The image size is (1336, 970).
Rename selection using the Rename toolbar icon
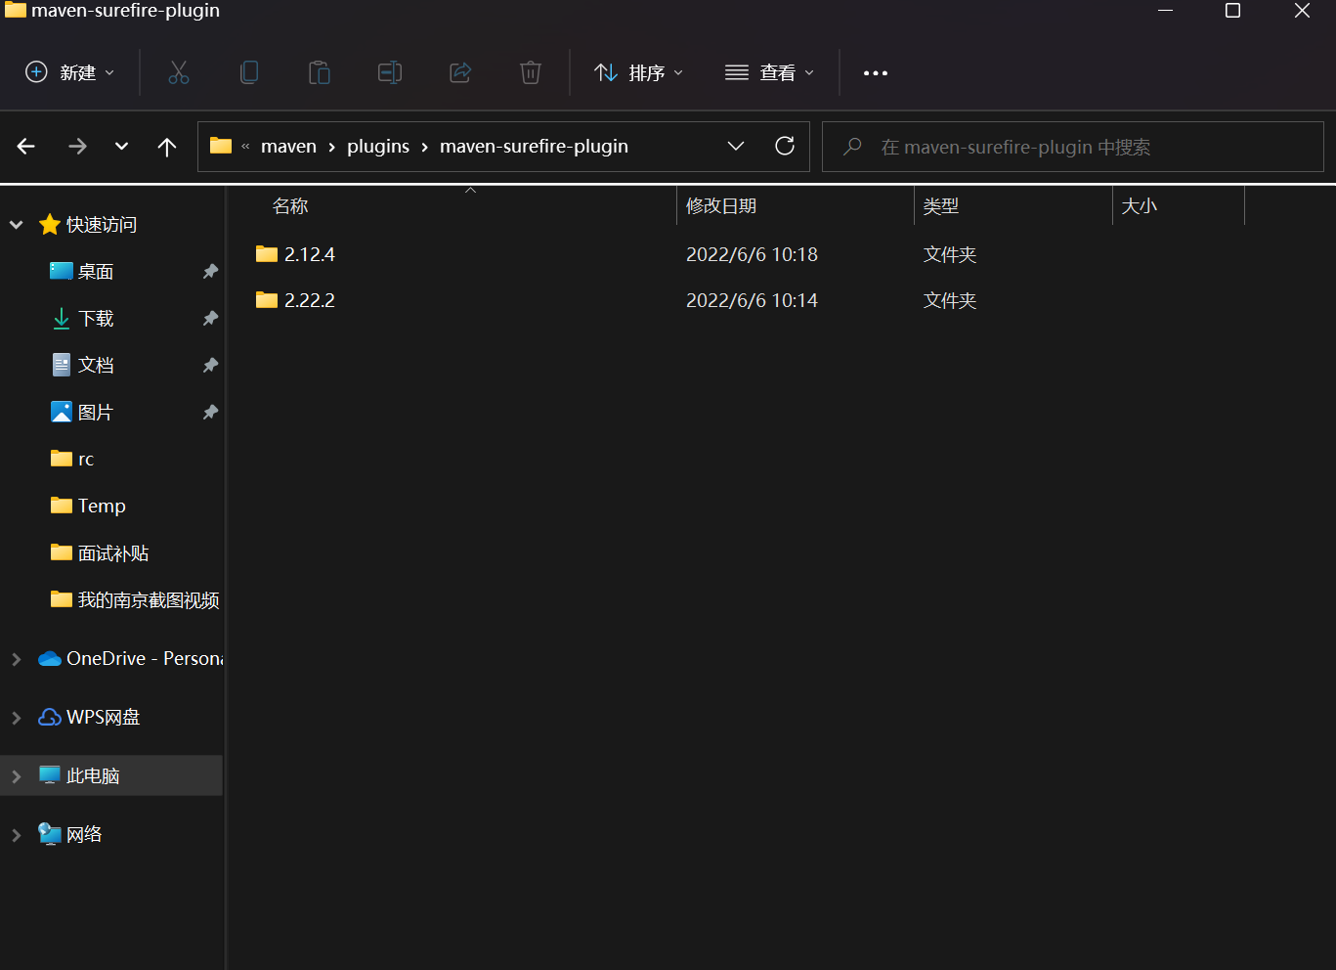[390, 71]
